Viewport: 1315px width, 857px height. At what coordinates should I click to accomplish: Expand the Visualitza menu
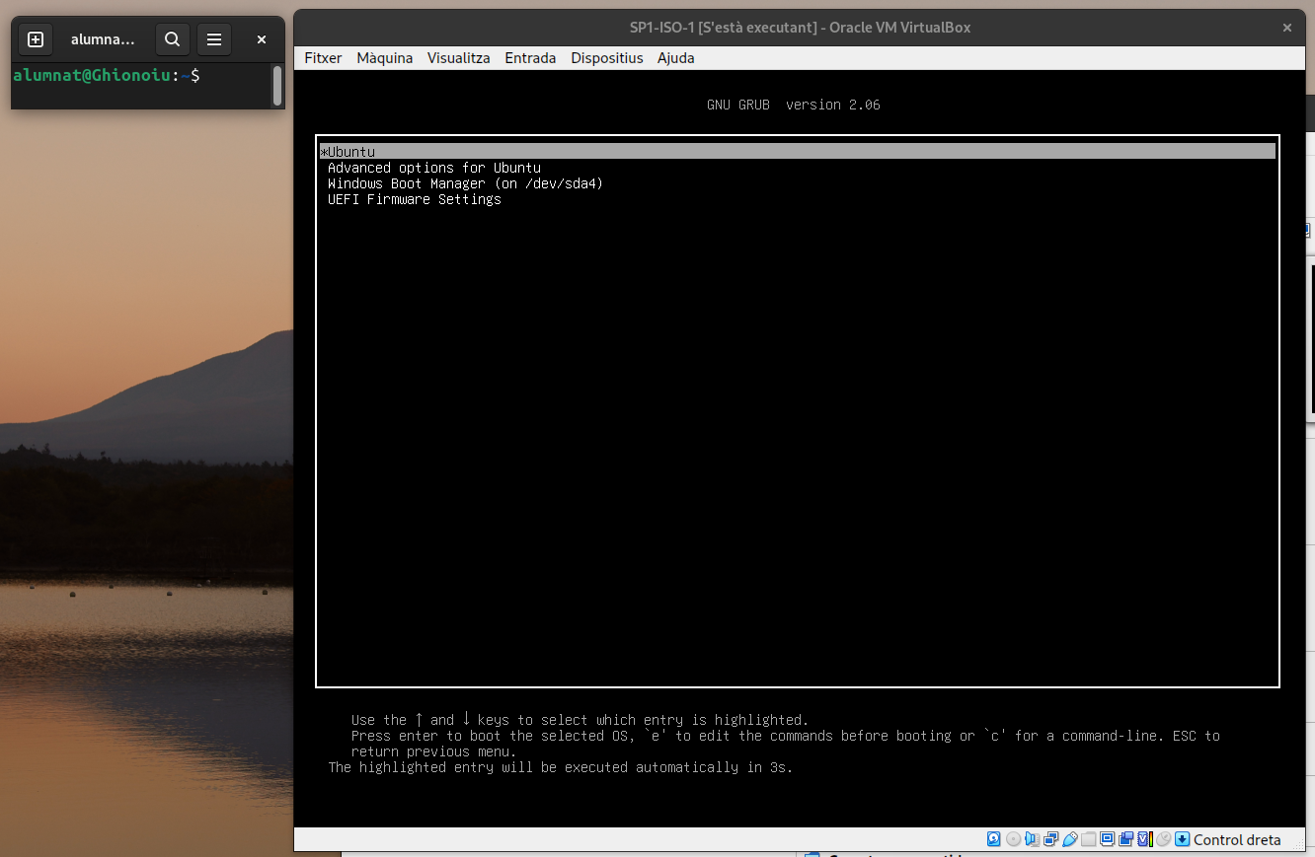[x=458, y=58]
